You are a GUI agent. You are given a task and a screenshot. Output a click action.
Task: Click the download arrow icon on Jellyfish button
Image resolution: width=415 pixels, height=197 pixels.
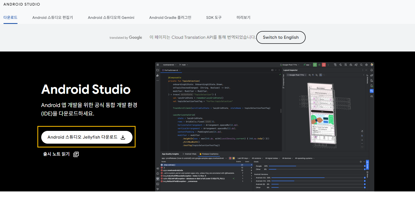(x=123, y=137)
